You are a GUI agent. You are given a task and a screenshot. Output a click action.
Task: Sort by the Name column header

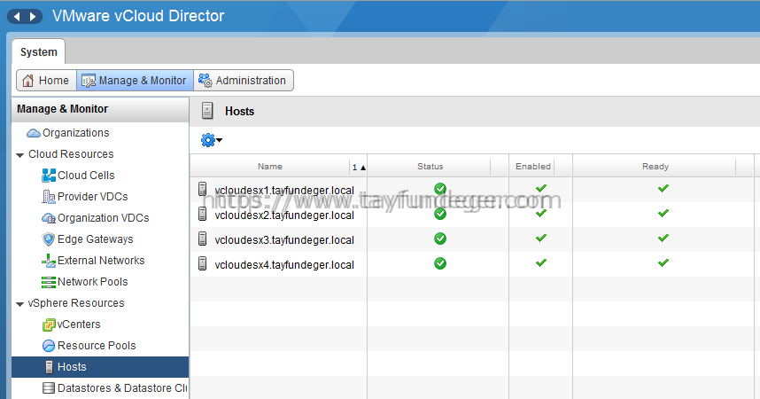[x=270, y=167]
